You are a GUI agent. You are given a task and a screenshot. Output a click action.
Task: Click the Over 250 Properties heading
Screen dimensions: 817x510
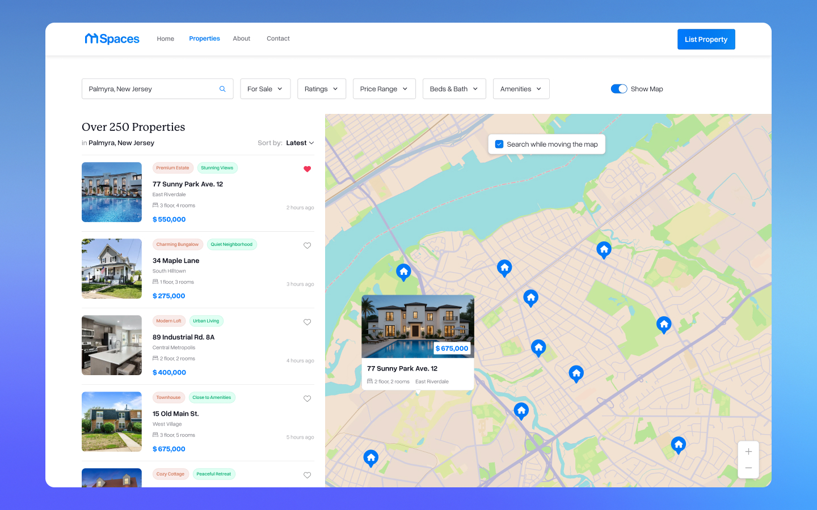pyautogui.click(x=133, y=127)
